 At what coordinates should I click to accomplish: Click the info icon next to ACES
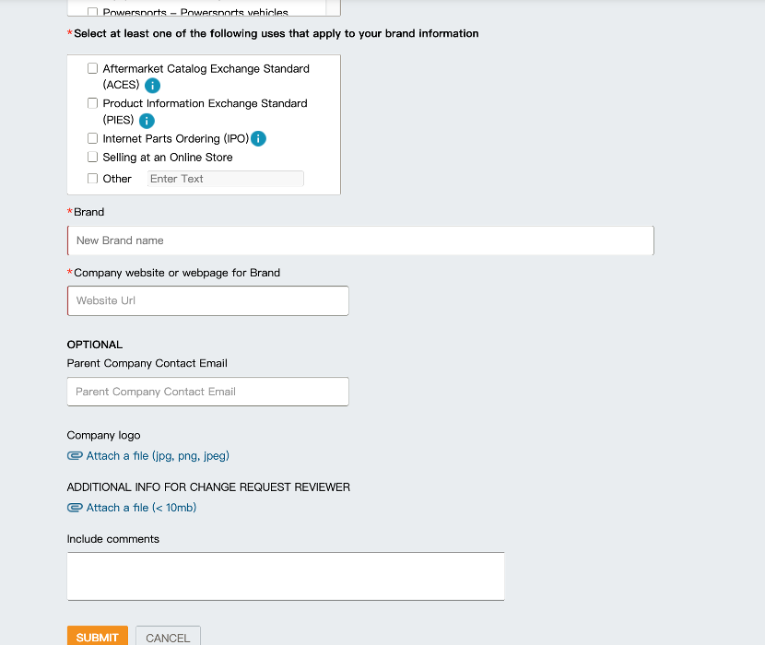tap(153, 86)
